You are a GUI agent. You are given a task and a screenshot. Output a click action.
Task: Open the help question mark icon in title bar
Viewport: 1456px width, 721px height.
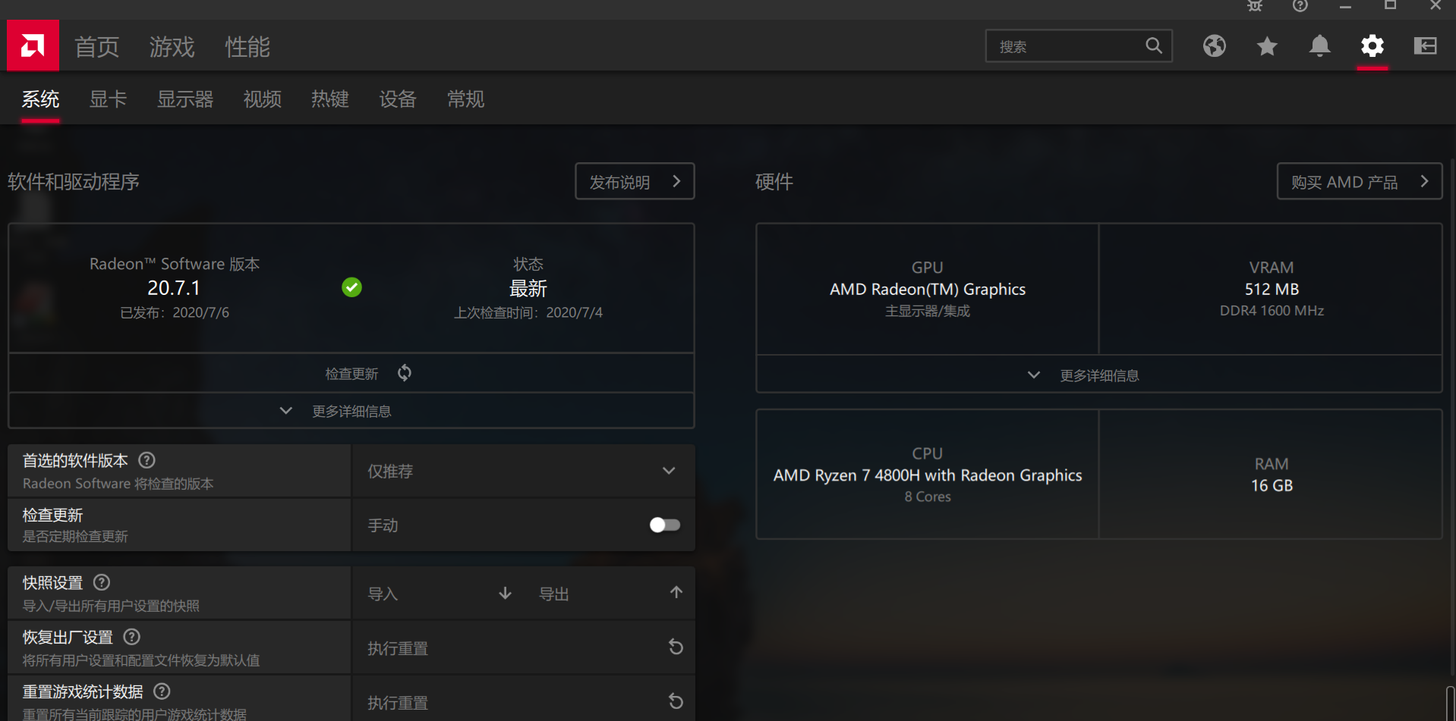click(x=1300, y=5)
